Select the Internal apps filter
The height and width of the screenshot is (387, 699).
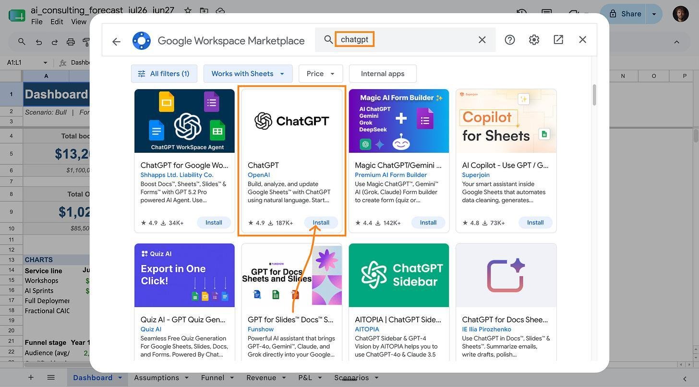pos(383,74)
